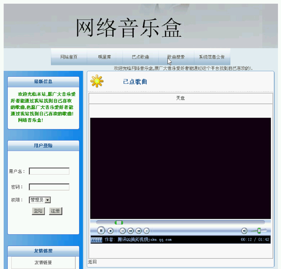Fast forward the playing video

coord(139,231)
